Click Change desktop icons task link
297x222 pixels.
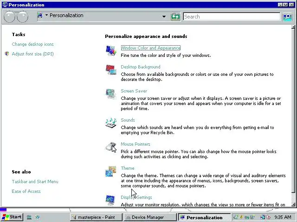(x=33, y=44)
